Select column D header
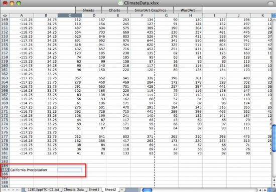Screen dimensions: 276x192 pyautogui.click(x=94, y=16)
